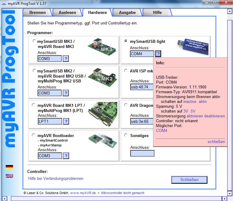This screenshot has width=233, height=201.
Task: Click help icon beside mySmartUSB light COM4 field
Action: (x=158, y=54)
